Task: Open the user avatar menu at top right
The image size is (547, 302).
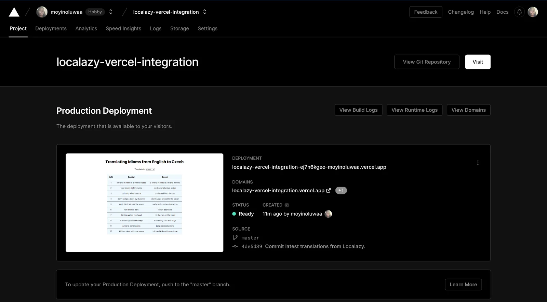Action: click(533, 12)
